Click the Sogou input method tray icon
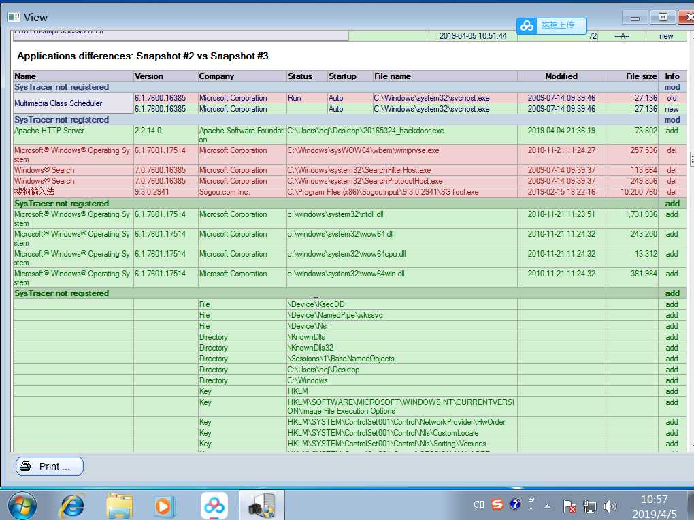This screenshot has width=694, height=520. 497,504
